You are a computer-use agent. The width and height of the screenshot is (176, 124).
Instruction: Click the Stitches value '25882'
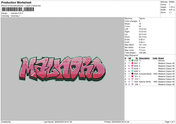[x=172, y=2]
